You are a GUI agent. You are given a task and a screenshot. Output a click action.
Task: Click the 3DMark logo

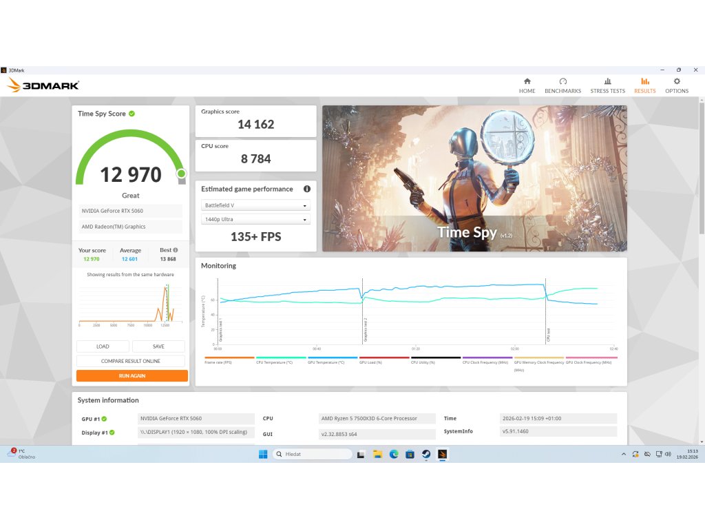[x=43, y=85]
